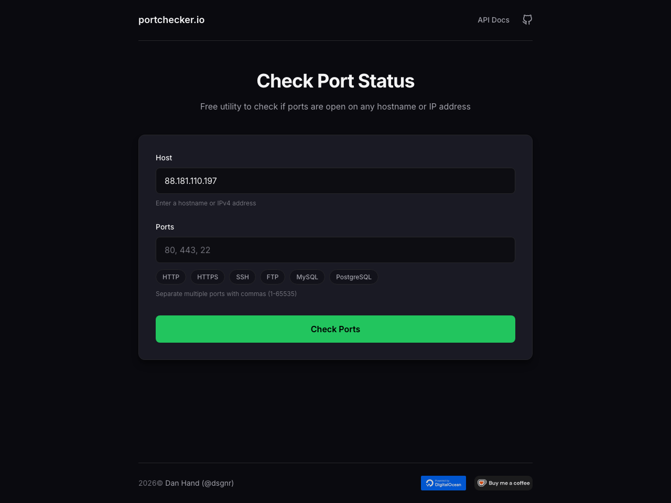This screenshot has width=671, height=503.
Task: Click the portchecker.io wordmark logo
Action: [x=171, y=19]
